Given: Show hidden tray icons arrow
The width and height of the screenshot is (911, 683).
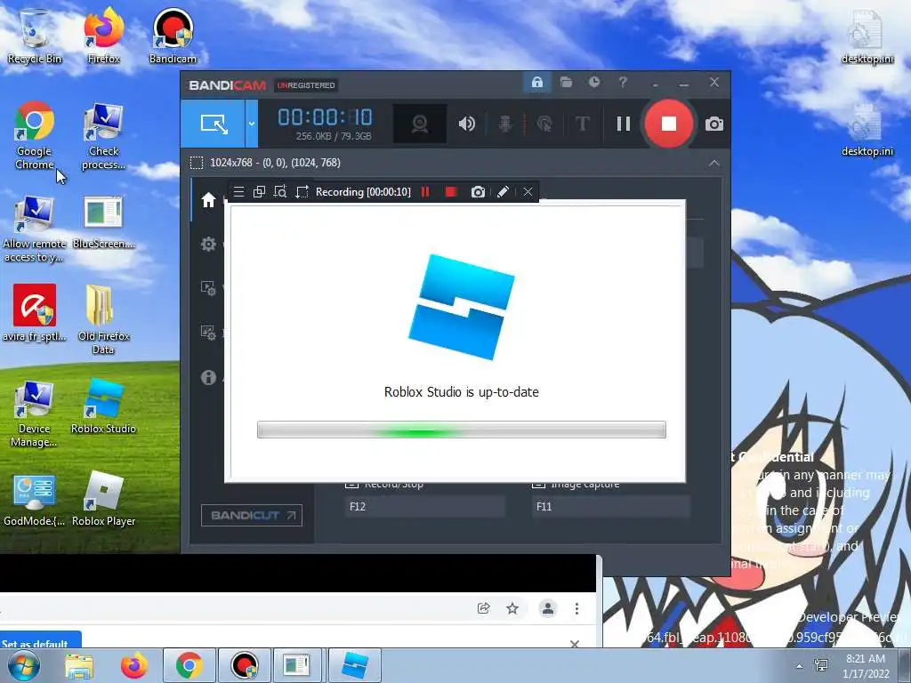Looking at the screenshot, I should pos(800,665).
